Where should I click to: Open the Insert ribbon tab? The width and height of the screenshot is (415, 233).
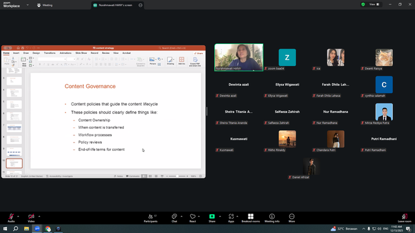(x=16, y=53)
